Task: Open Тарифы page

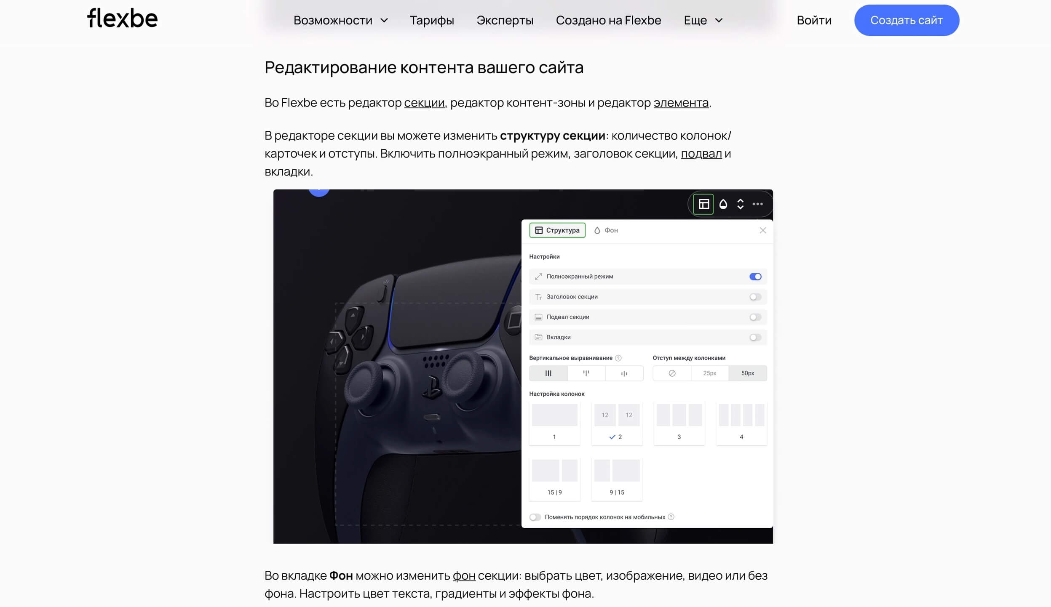Action: (x=432, y=20)
